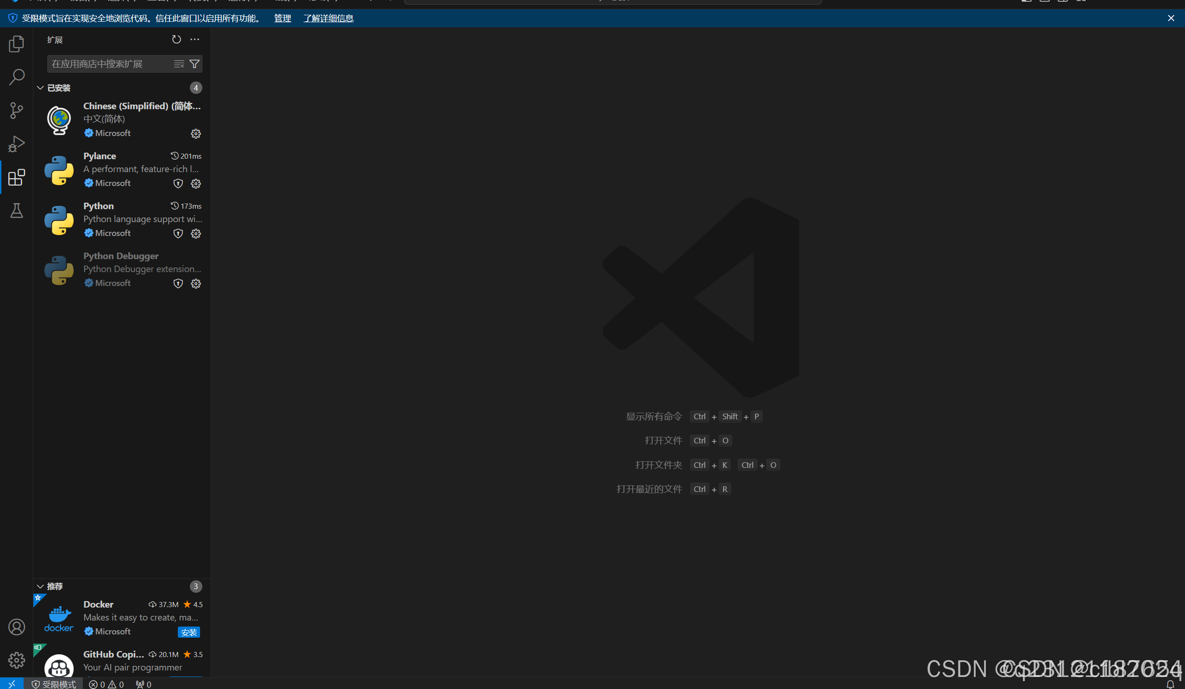Select the Pylance extension entry

tap(122, 169)
